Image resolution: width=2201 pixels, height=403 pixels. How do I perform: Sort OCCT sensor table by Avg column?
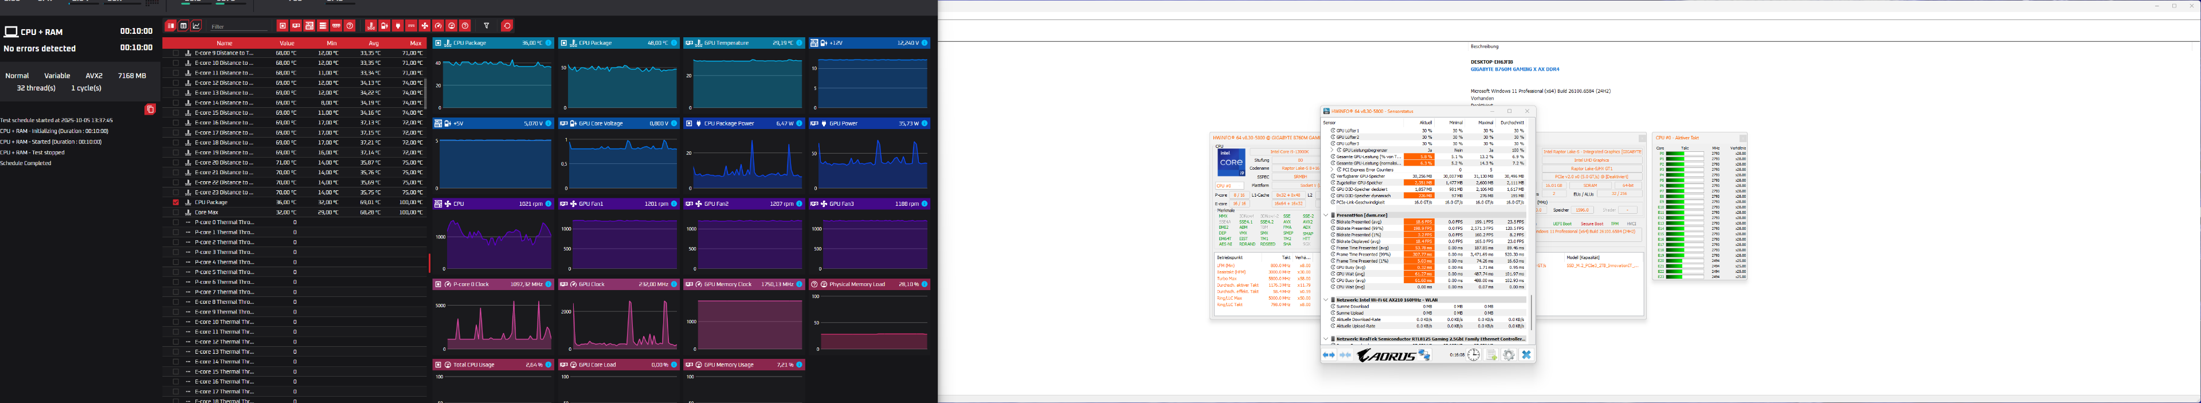[x=374, y=42]
